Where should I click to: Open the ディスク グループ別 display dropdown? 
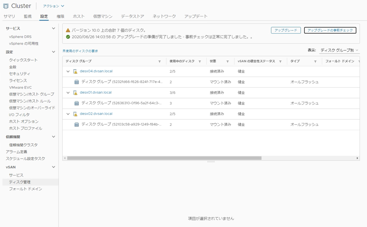[x=339, y=50]
